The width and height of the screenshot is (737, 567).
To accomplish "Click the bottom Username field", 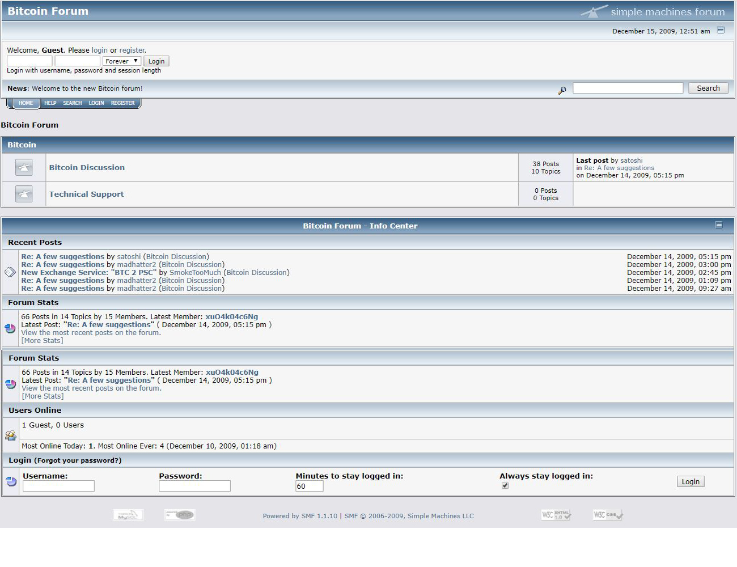I will point(58,486).
